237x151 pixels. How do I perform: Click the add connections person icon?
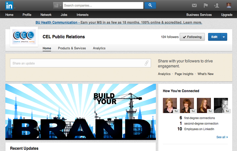(x=217, y=5)
